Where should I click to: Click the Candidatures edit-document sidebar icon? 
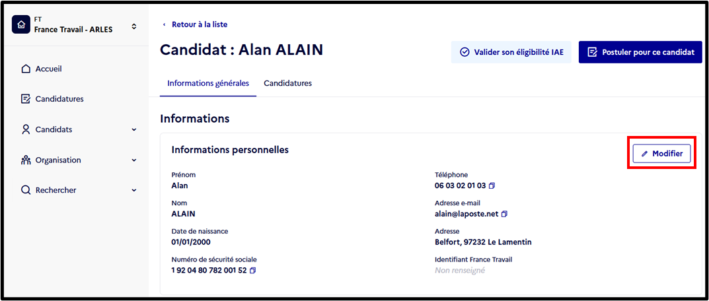point(26,99)
